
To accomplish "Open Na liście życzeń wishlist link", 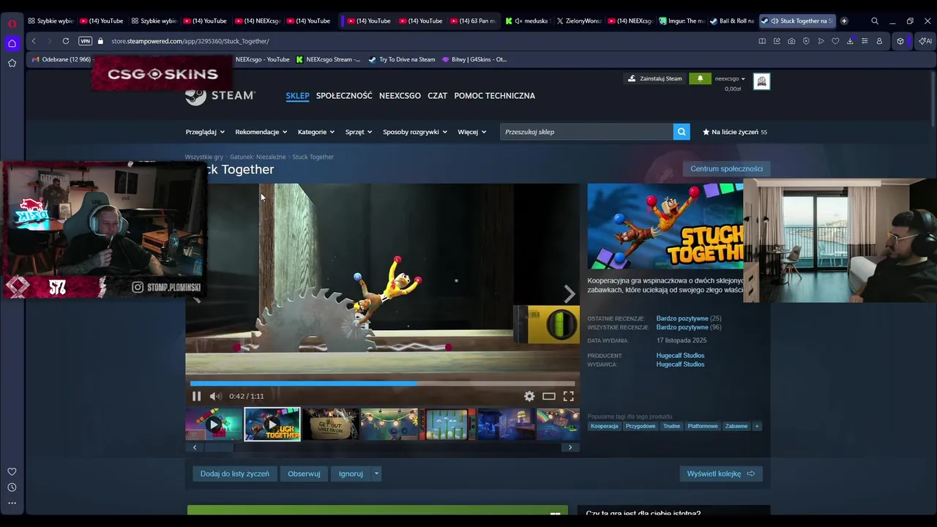I will (x=735, y=132).
